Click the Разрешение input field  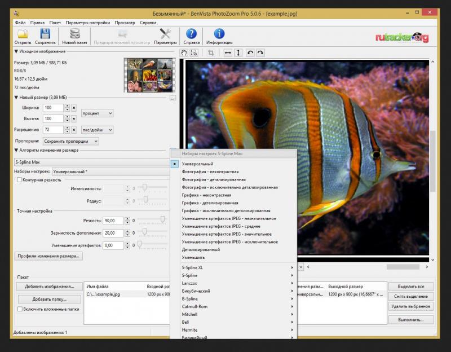click(x=53, y=130)
